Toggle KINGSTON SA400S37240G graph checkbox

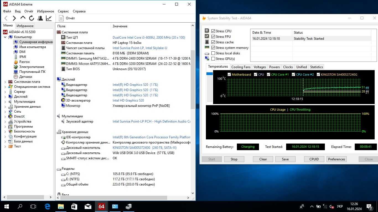[x=318, y=75]
